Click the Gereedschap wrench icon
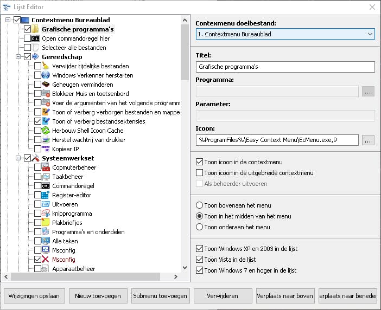The width and height of the screenshot is (381, 310). [x=36, y=56]
